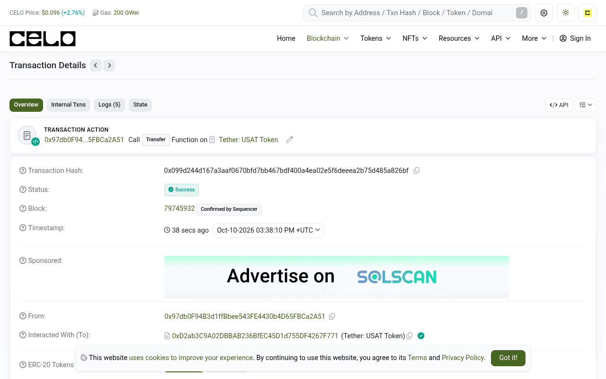Dismiss cookie notice with Got it!

pyautogui.click(x=508, y=358)
